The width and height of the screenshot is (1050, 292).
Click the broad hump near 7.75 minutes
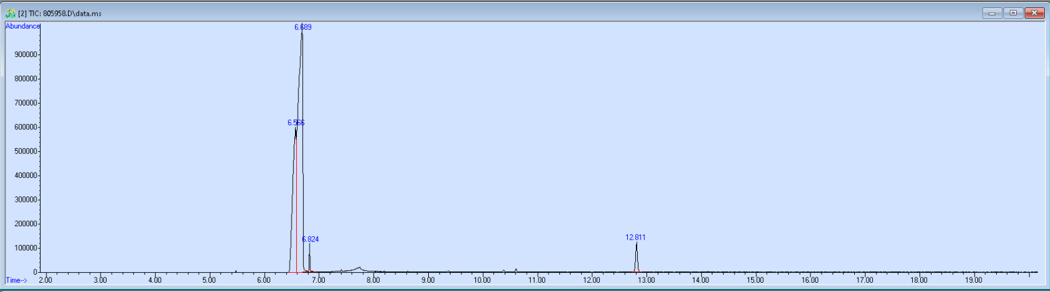click(358, 269)
